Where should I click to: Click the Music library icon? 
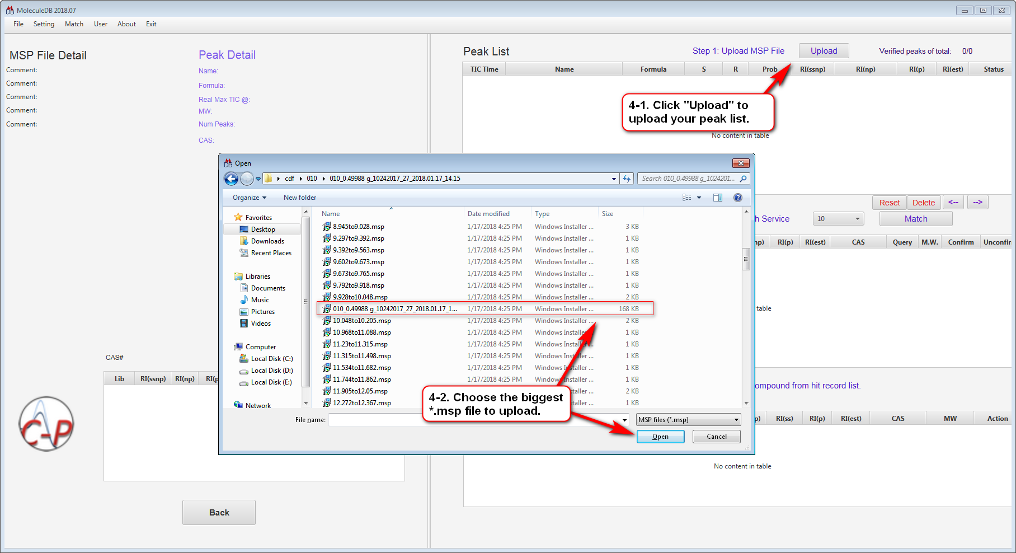pyautogui.click(x=244, y=300)
